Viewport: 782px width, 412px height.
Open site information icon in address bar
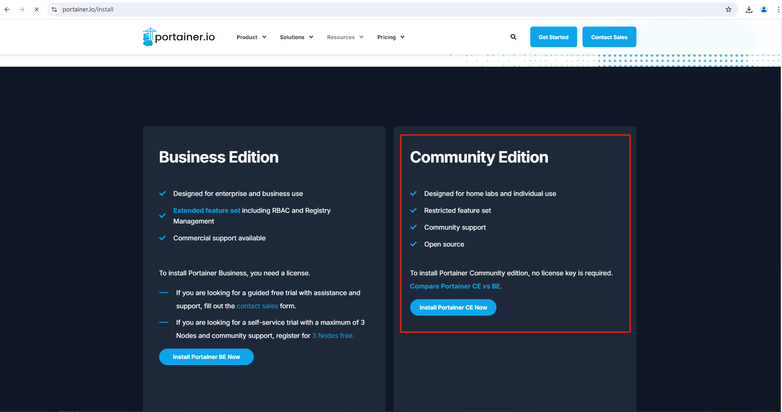(54, 9)
